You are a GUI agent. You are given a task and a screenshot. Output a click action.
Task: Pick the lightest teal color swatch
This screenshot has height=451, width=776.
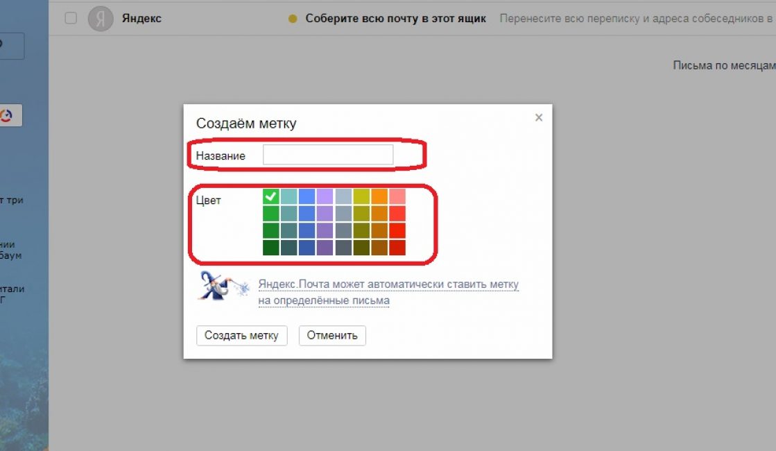coord(288,196)
